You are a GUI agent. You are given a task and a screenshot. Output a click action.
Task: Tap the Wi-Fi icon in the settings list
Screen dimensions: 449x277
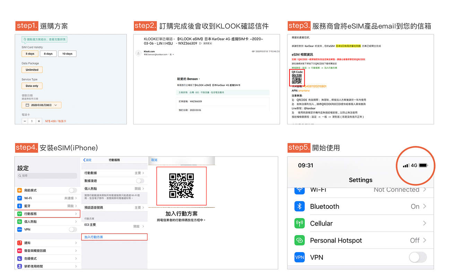20,198
